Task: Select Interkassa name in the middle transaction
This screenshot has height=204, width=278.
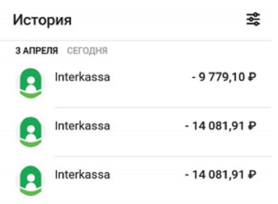Action: pyautogui.click(x=83, y=126)
